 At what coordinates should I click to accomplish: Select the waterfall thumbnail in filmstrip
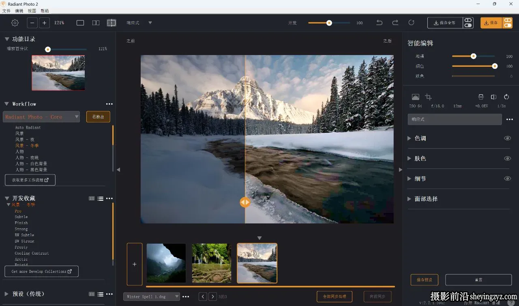(x=212, y=263)
